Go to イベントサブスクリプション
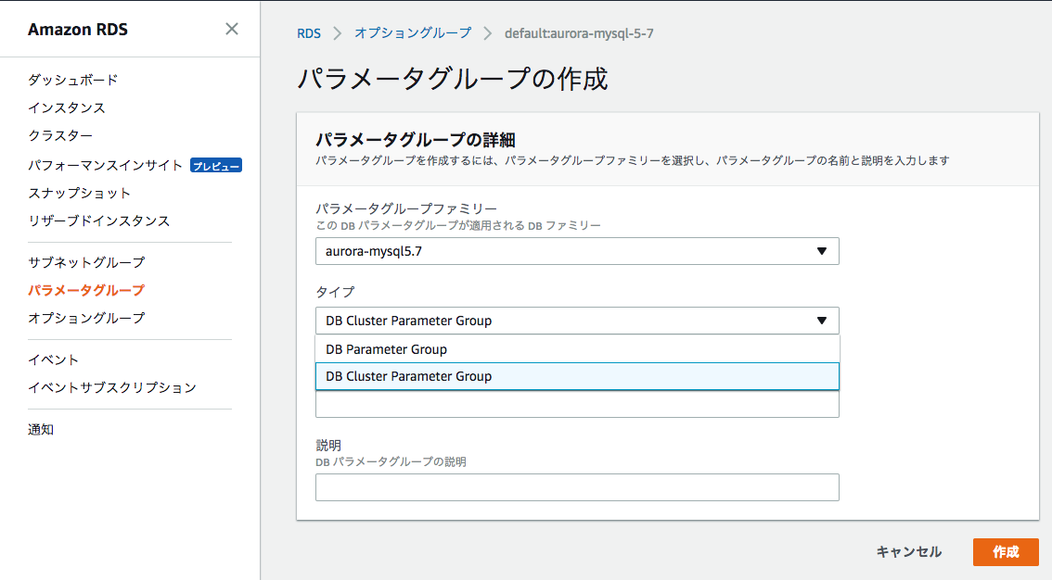 click(x=111, y=387)
